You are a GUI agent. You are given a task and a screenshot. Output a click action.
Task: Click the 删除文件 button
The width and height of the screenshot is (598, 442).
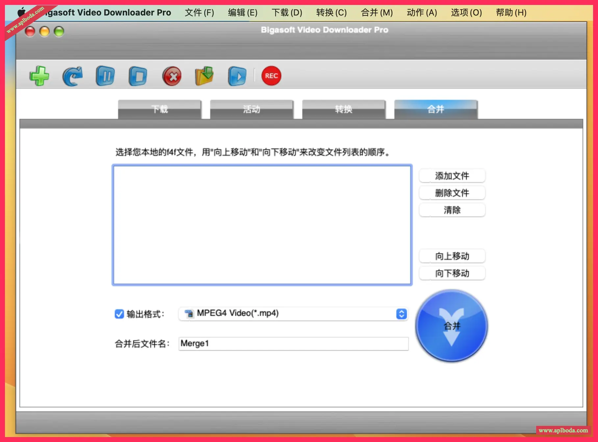click(452, 193)
